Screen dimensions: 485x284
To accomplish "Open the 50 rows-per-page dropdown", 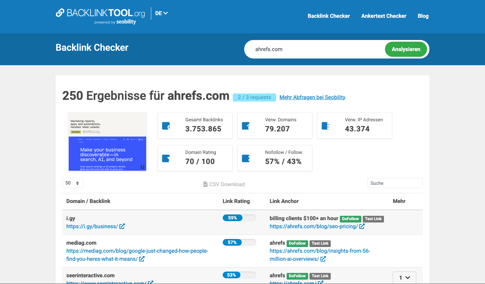I will pyautogui.click(x=72, y=183).
